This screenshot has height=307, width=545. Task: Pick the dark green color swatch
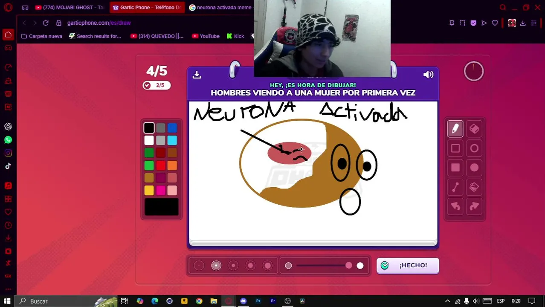tap(149, 153)
